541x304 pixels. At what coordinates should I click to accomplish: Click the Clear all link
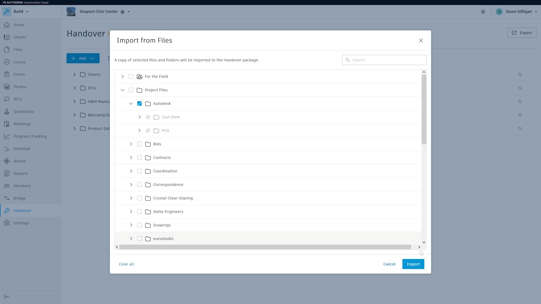coord(126,264)
